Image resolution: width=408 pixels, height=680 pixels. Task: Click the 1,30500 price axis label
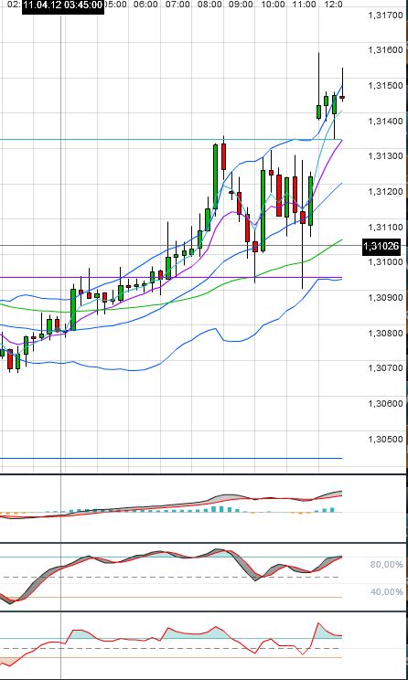385,439
